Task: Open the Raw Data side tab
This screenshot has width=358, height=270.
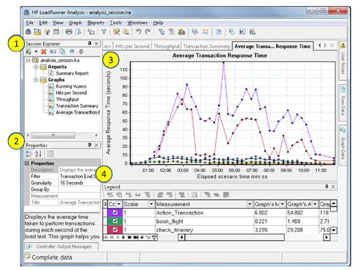Action: coord(342,102)
